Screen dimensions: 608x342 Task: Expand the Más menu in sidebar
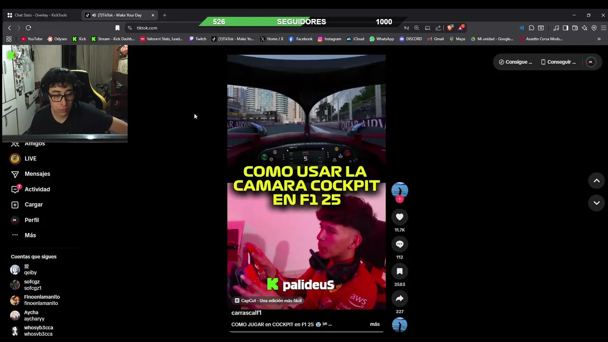click(24, 235)
